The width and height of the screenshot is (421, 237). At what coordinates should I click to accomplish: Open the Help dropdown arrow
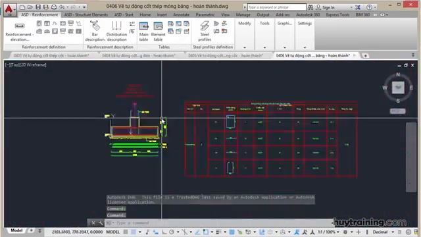pyautogui.click(x=375, y=7)
